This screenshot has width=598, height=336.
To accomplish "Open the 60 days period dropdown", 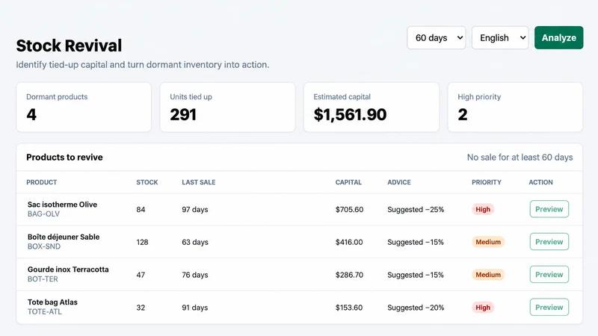I will (437, 38).
